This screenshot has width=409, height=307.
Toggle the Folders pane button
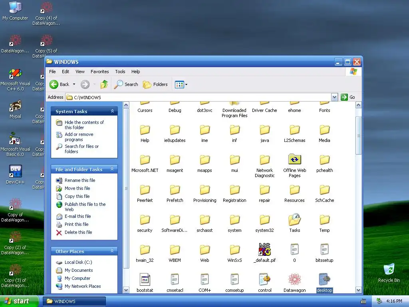pyautogui.click(x=155, y=84)
